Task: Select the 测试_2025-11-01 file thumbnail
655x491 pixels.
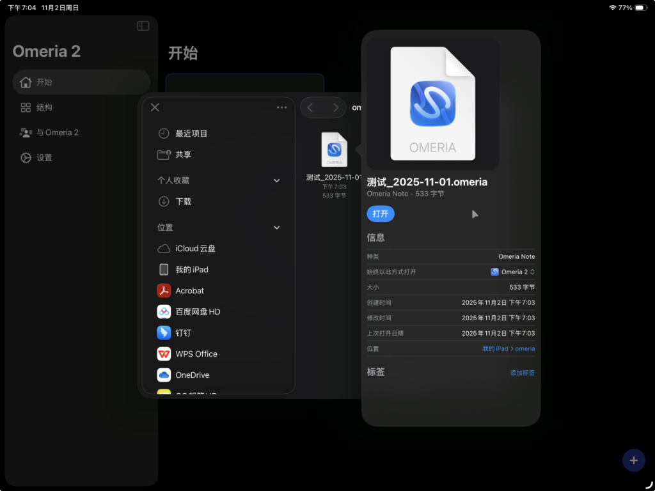Action: click(x=334, y=150)
